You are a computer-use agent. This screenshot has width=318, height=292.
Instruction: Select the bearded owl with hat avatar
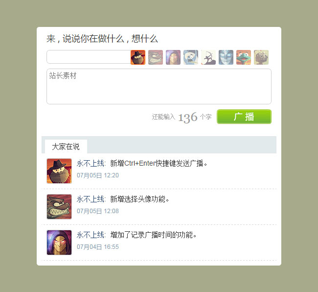pyautogui.click(x=138, y=57)
